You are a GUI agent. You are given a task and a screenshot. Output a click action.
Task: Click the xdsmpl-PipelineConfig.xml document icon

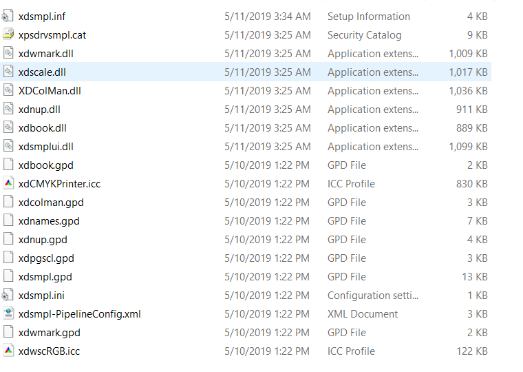point(8,314)
